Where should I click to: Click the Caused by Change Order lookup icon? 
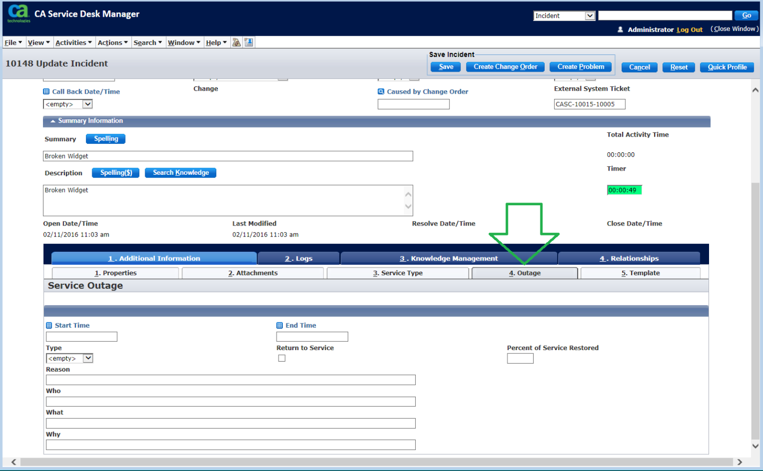(381, 92)
